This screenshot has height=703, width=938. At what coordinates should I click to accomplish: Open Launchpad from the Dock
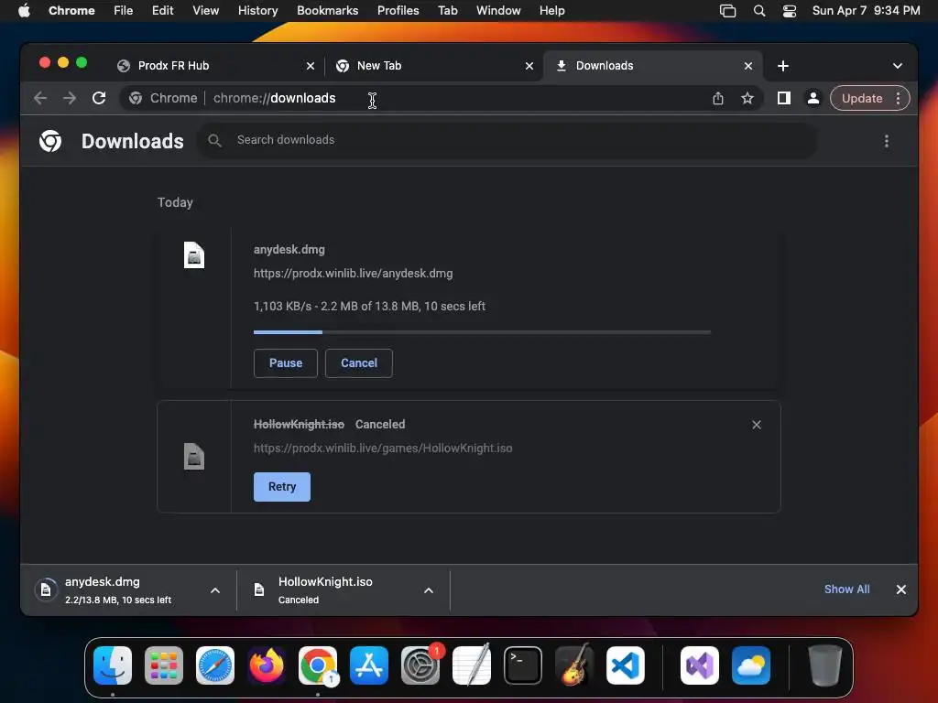pyautogui.click(x=164, y=665)
